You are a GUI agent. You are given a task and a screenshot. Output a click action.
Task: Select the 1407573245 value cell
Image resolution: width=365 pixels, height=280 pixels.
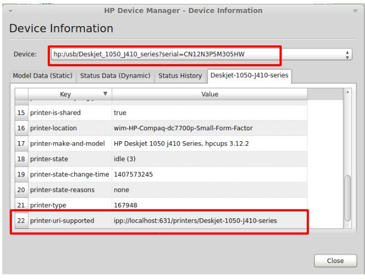pyautogui.click(x=210, y=175)
